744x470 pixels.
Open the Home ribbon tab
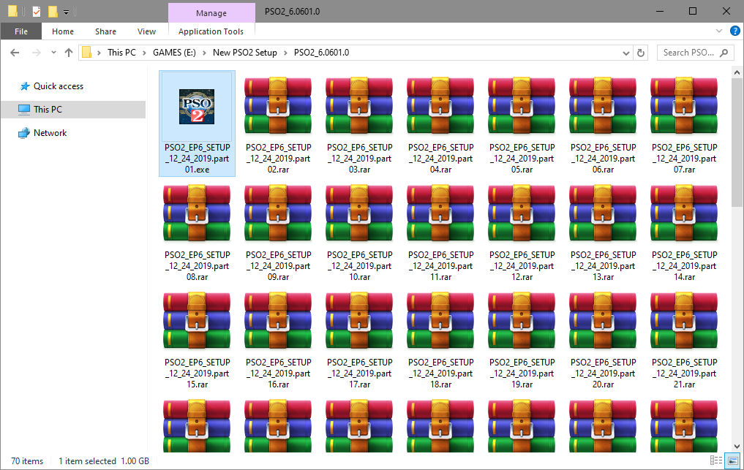click(x=63, y=31)
